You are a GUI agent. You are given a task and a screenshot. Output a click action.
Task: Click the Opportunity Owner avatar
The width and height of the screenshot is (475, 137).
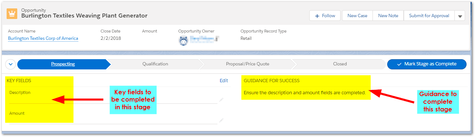pos(183,40)
